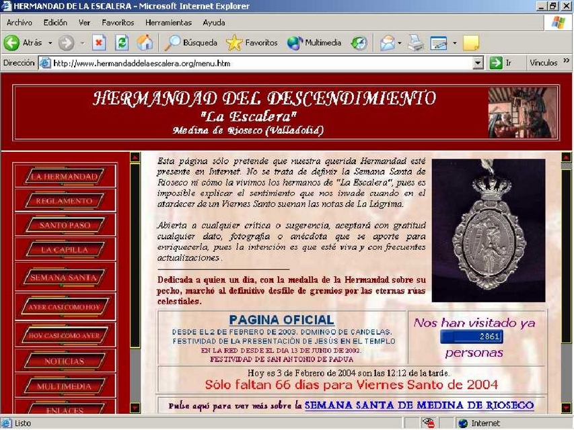Click the main content scroll down arrow

tap(567, 407)
